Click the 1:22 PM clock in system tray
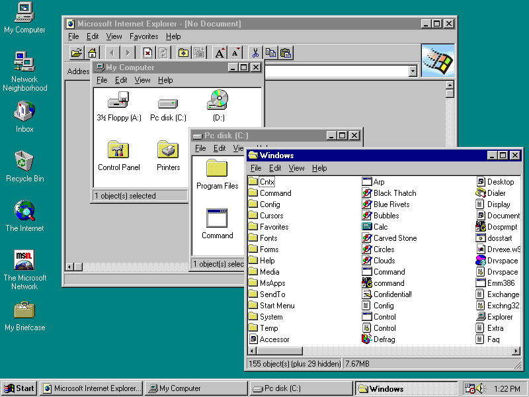This screenshot has height=397, width=529. 507,388
